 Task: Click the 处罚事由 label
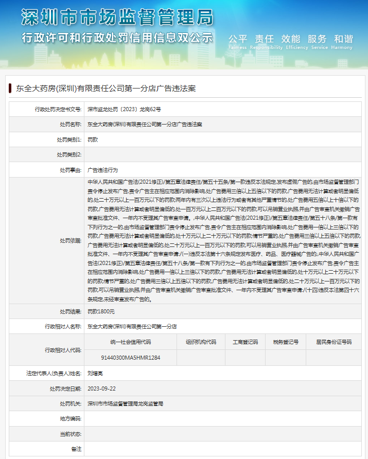click(71, 170)
